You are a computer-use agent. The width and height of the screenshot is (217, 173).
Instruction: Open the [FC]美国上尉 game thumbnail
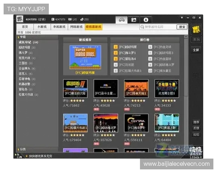coord(167,123)
